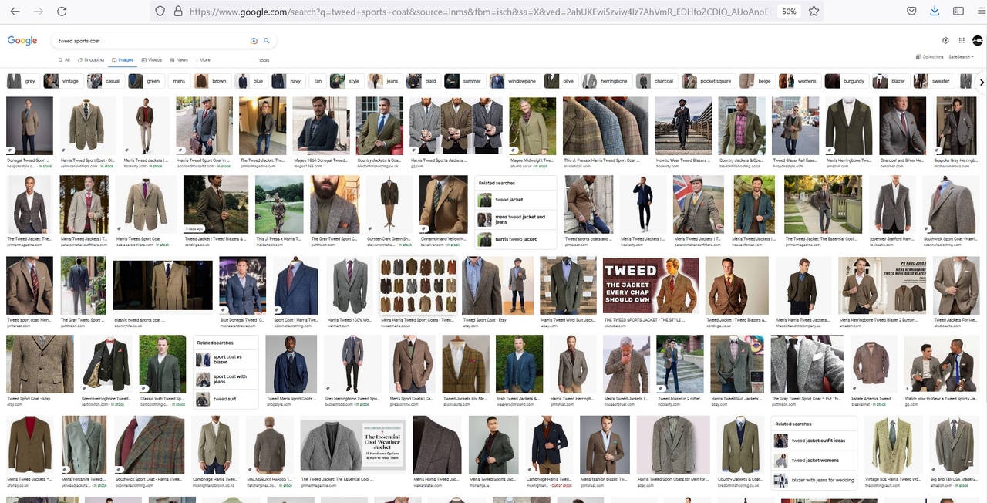
Task: Expand the SafeSearch dropdown
Action: 961,57
